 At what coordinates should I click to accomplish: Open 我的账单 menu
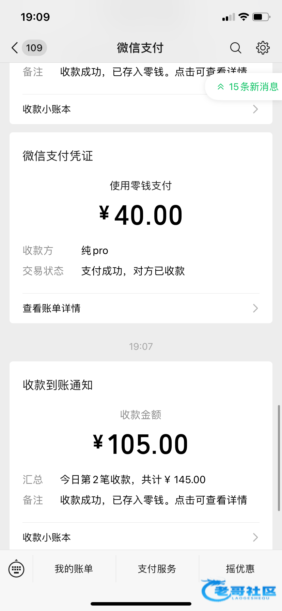[x=74, y=569]
